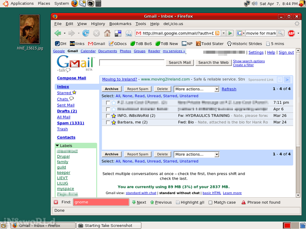Open the bottom More actions dropdown
The height and width of the screenshot is (229, 306).
point(197,155)
